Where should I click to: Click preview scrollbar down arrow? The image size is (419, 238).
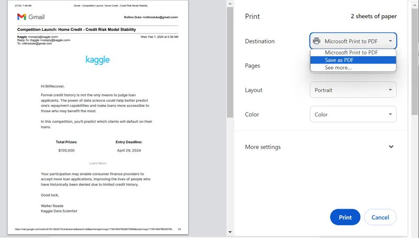pos(230,232)
